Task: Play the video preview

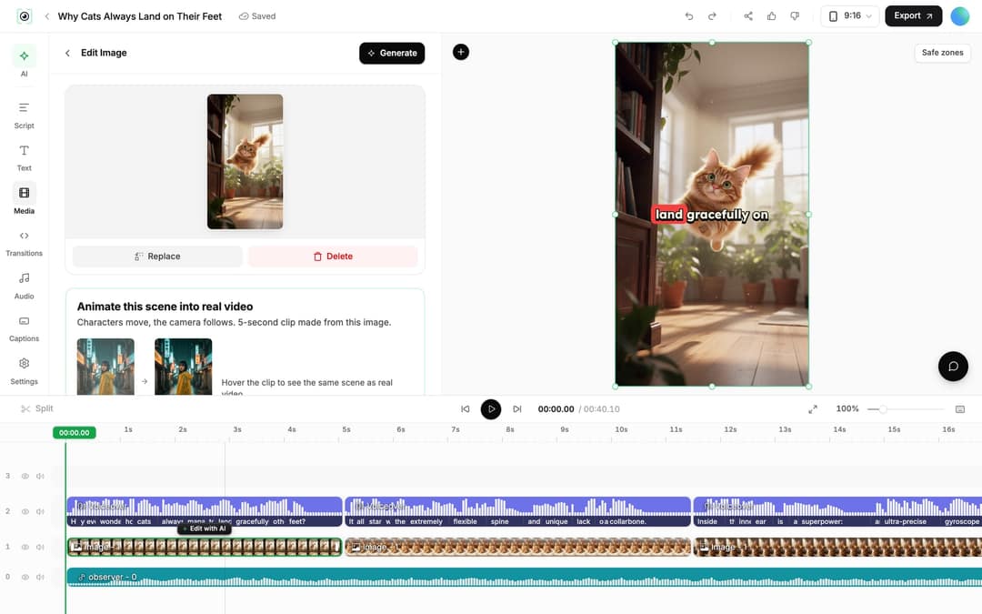Action: 491,409
